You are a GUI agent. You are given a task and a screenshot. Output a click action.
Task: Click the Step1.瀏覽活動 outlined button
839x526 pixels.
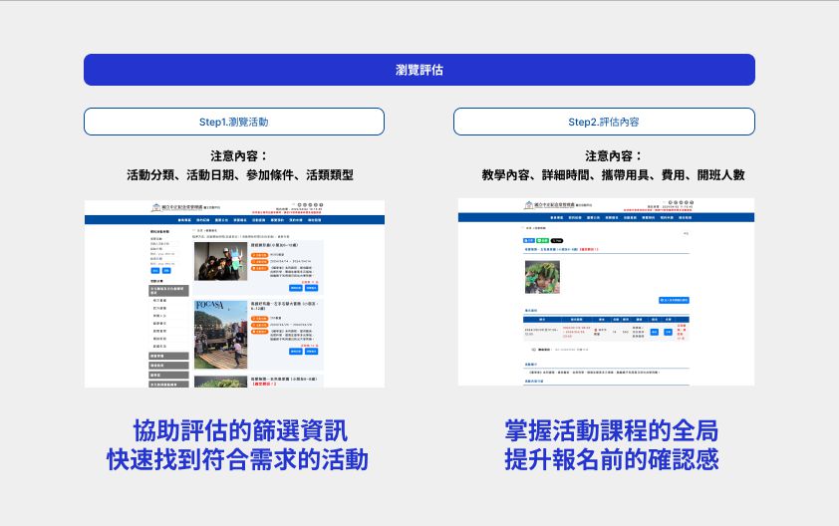[234, 122]
